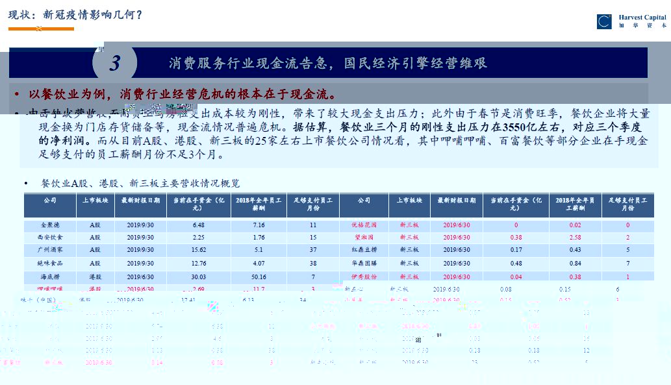Click the company cell "望湘园"
The width and height of the screenshot is (671, 385).
(364, 238)
